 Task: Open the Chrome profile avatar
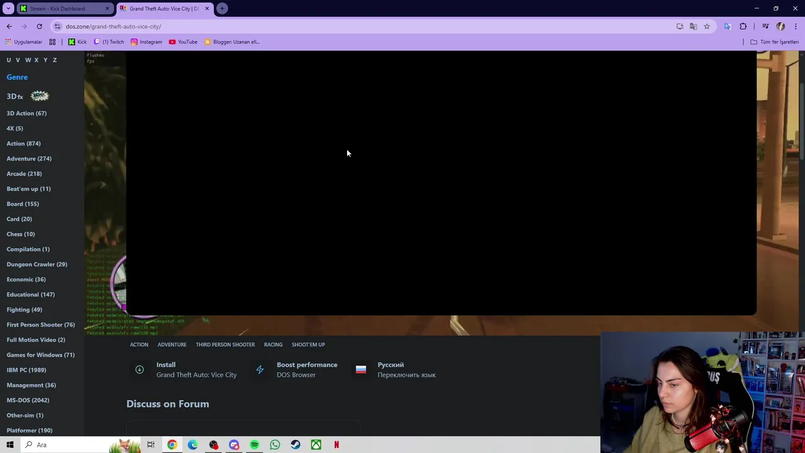click(x=780, y=26)
